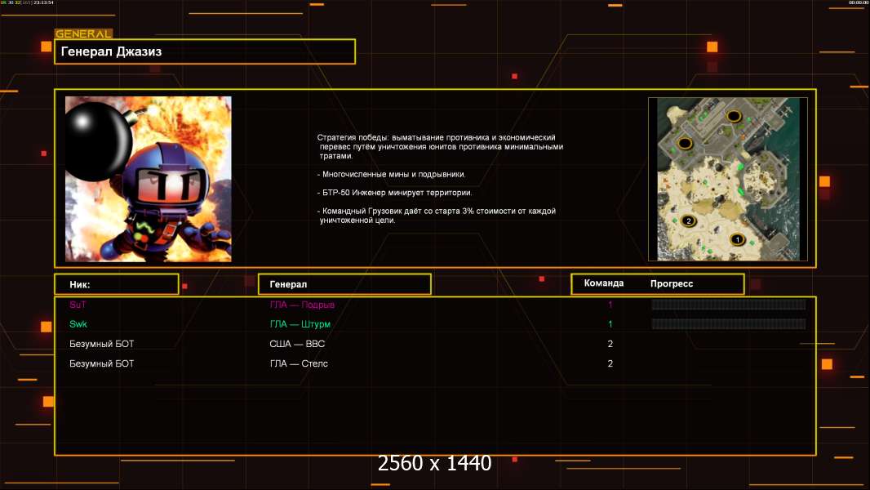The width and height of the screenshot is (870, 490).
Task: Click the 'Прогресс' column header
Action: point(672,283)
